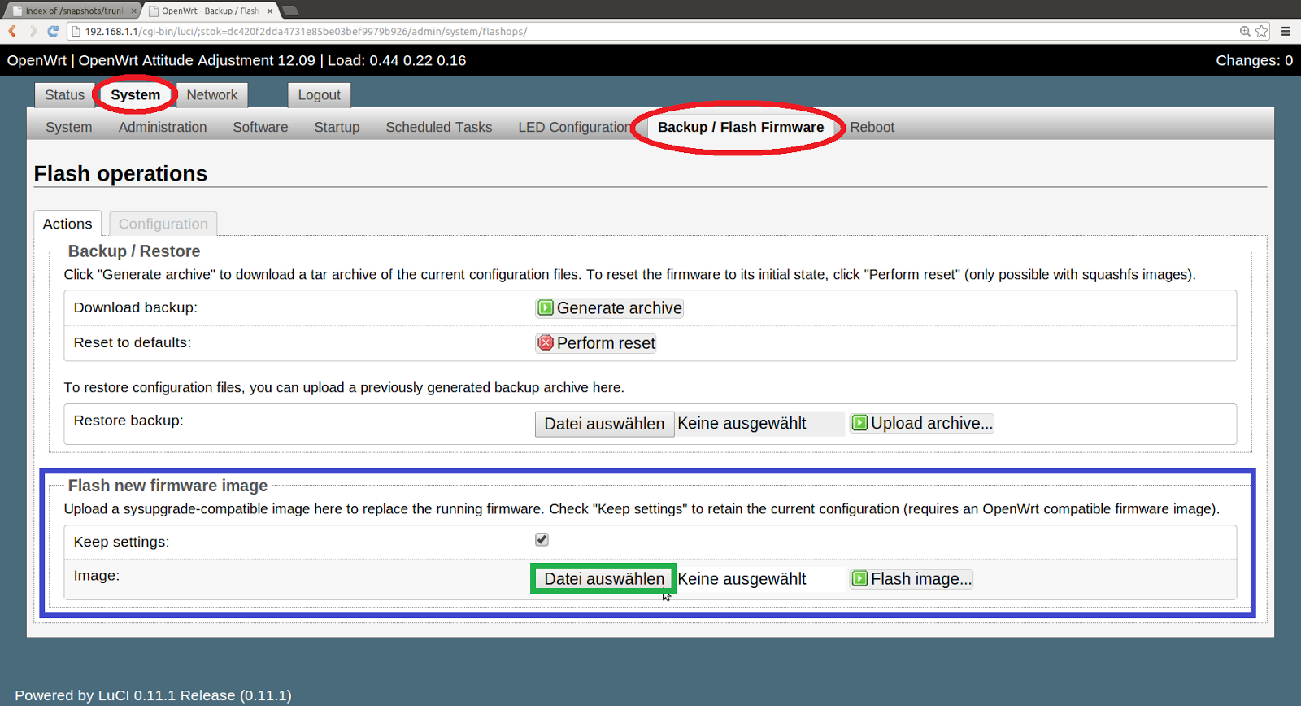1301x706 pixels.
Task: Choose restore backup file with Datei auswählen
Action: pos(603,424)
